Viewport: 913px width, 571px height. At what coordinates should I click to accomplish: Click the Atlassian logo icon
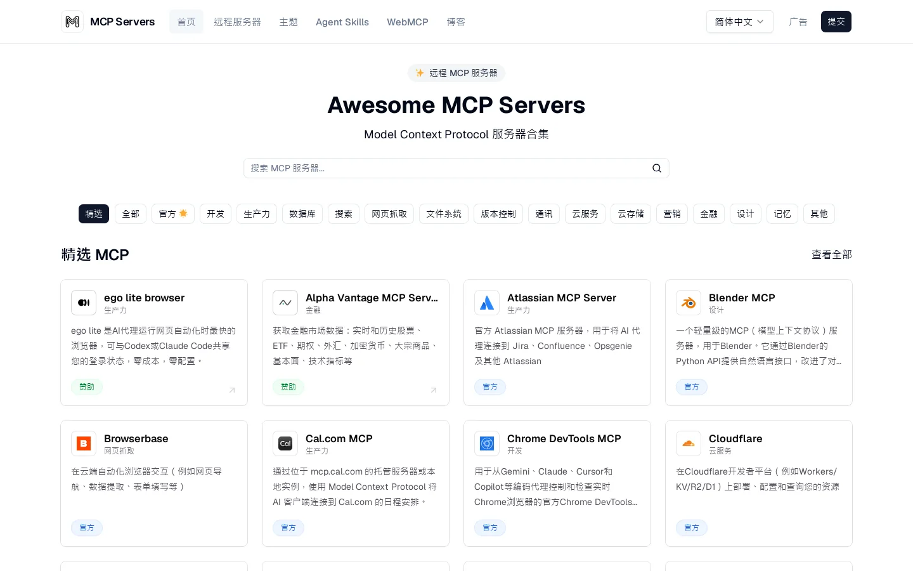point(487,303)
